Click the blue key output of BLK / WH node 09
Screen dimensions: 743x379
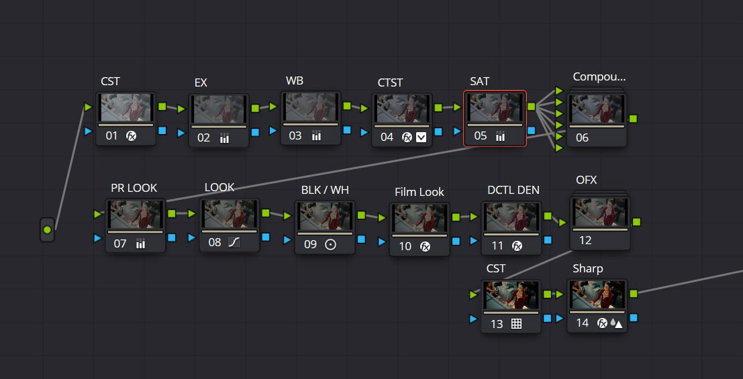point(362,239)
